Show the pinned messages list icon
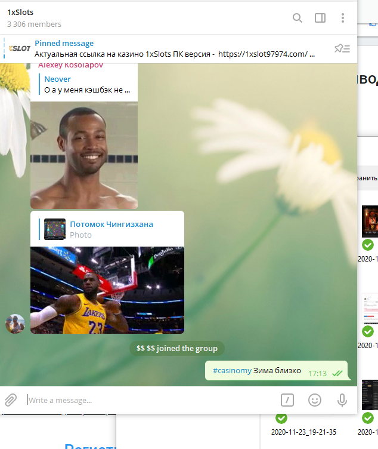 click(342, 48)
